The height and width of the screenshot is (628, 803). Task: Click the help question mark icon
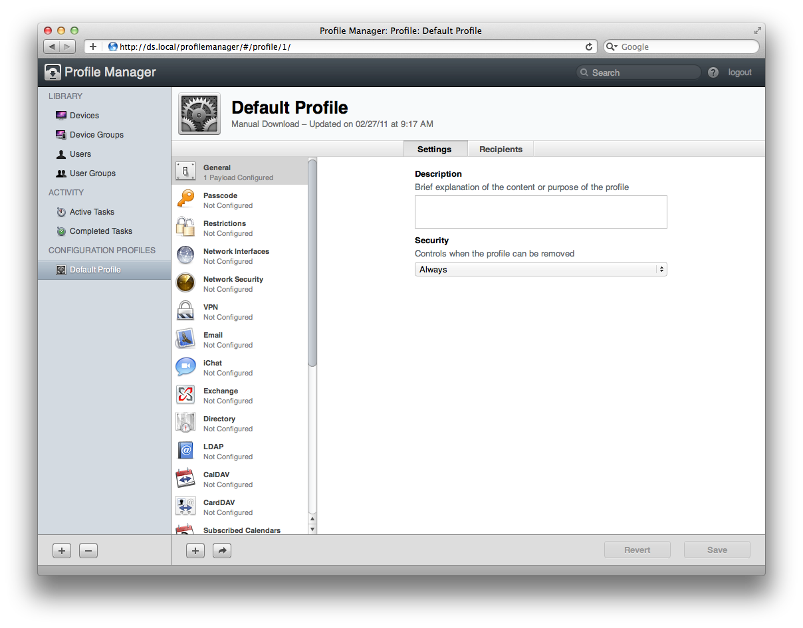pyautogui.click(x=713, y=72)
